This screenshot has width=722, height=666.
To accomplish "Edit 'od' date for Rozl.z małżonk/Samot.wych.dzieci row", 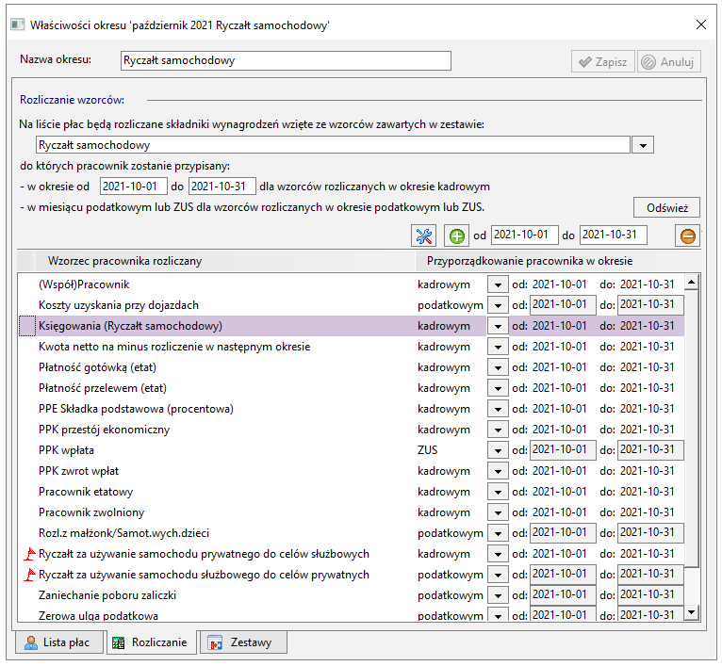I will click(563, 533).
